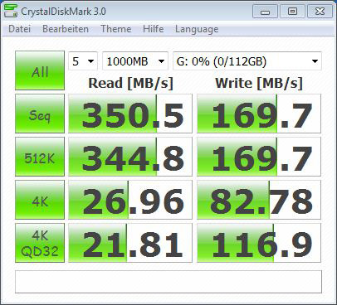Viewport: 337px width, 305px height.
Task: Start the 512K benchmark test
Action: point(40,157)
